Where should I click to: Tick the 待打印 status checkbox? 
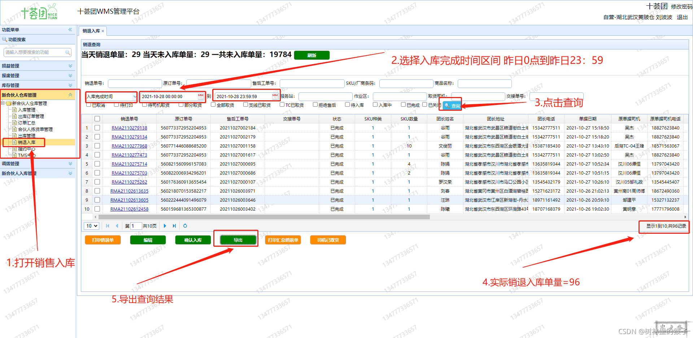coord(116,105)
